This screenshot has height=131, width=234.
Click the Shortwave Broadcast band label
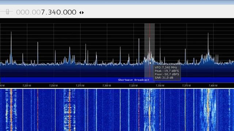tap(133, 80)
